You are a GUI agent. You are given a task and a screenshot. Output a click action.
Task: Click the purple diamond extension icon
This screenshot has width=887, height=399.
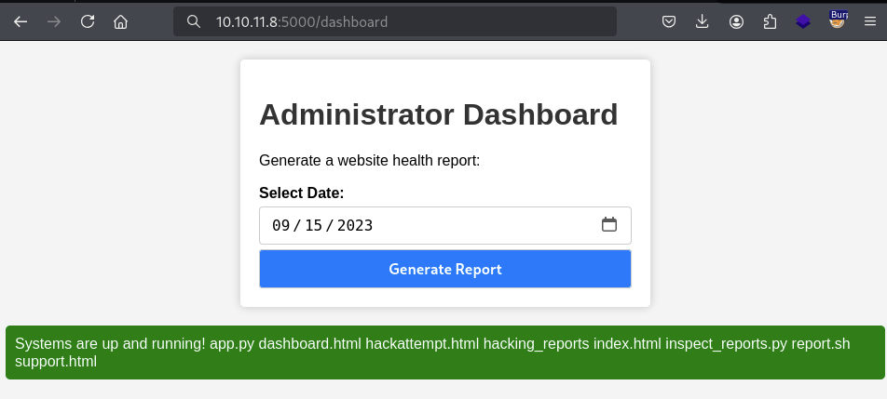point(803,21)
